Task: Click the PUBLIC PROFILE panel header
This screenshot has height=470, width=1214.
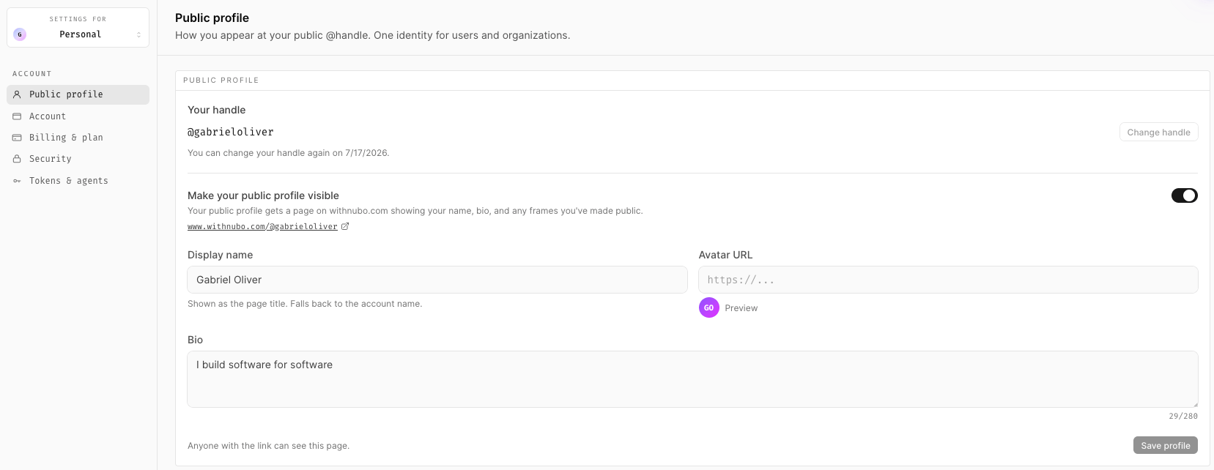Action: point(221,81)
